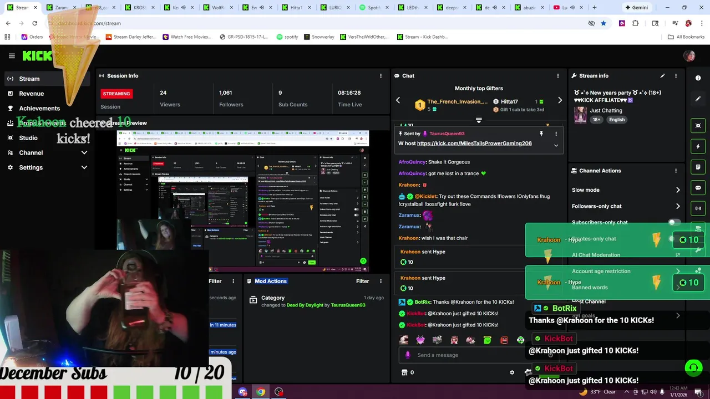The width and height of the screenshot is (710, 399).
Task: Open Snowverlay bookmark
Action: 318,37
